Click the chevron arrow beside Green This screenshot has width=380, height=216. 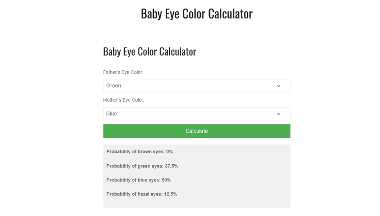point(278,86)
